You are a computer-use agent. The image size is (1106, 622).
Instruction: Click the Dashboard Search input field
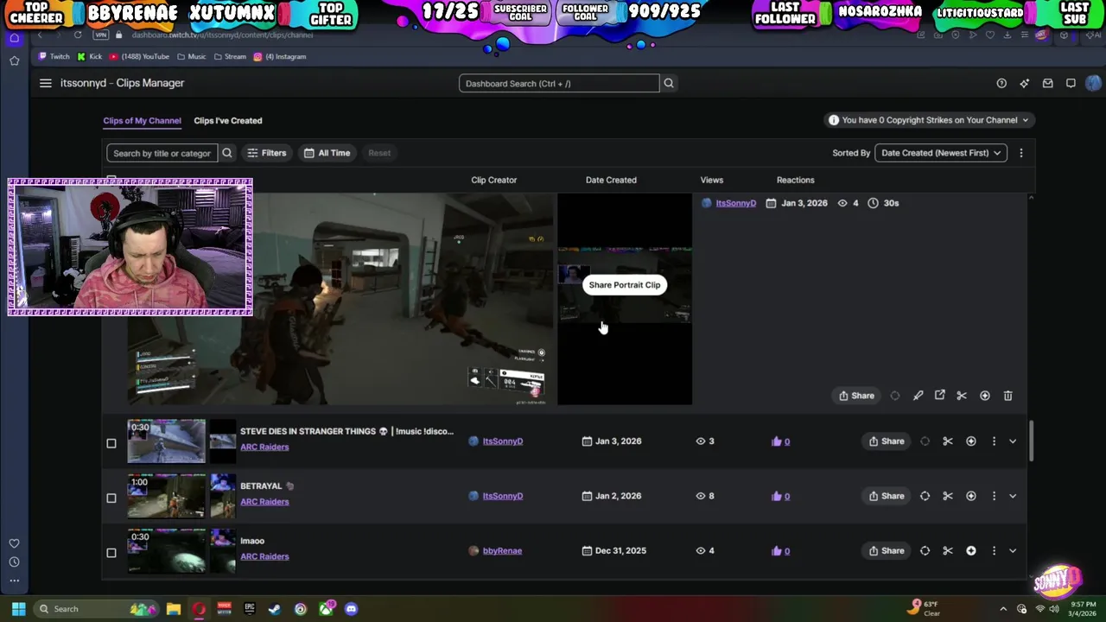click(x=559, y=83)
